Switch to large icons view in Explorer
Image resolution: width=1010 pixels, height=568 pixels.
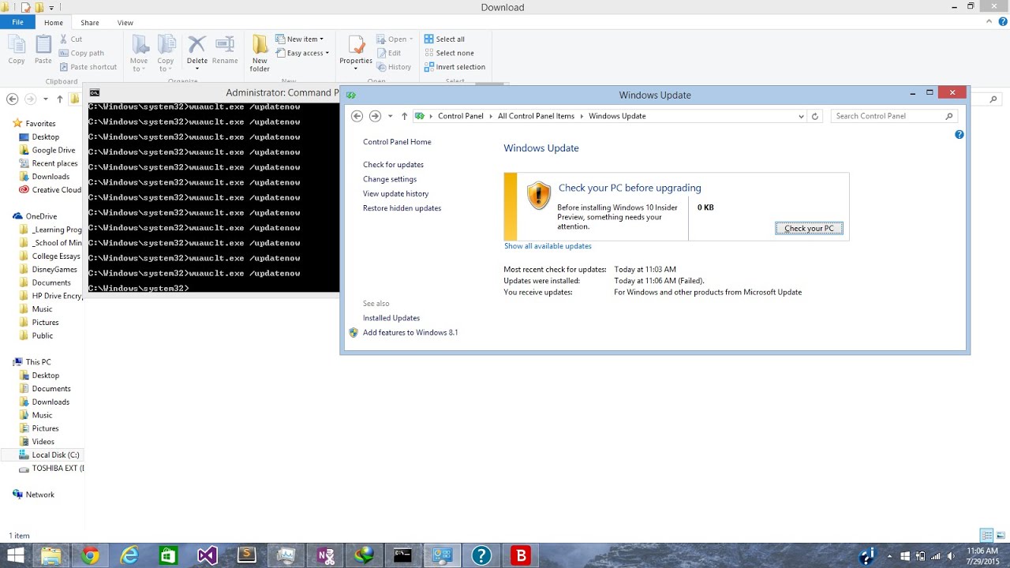(x=1001, y=536)
